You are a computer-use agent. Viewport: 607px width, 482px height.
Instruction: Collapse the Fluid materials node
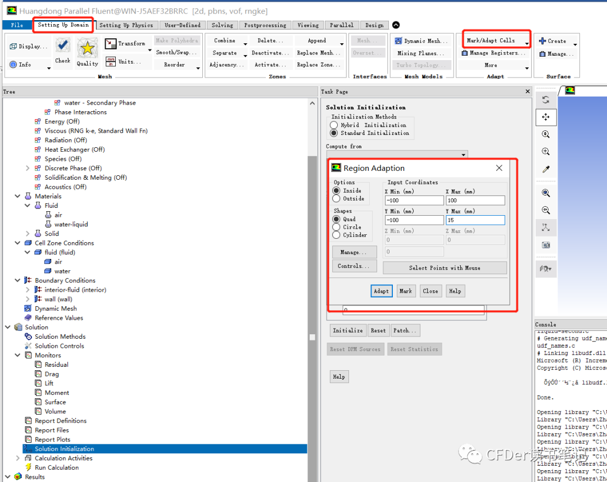pyautogui.click(x=27, y=206)
